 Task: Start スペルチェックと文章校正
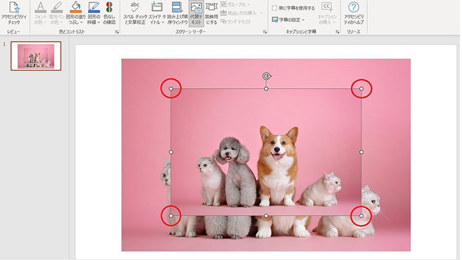(x=135, y=14)
